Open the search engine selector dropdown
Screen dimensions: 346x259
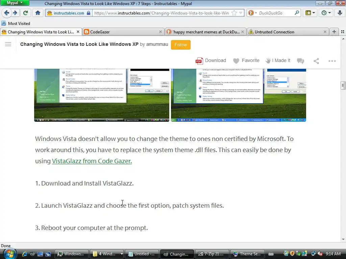point(253,13)
